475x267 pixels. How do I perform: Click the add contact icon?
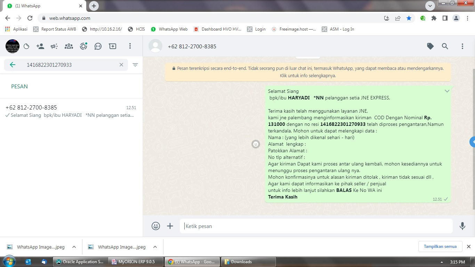40,46
